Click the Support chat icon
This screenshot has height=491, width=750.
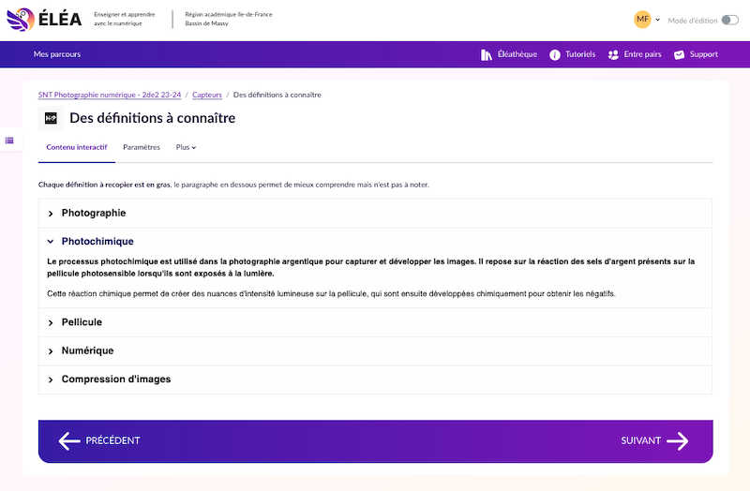click(679, 54)
